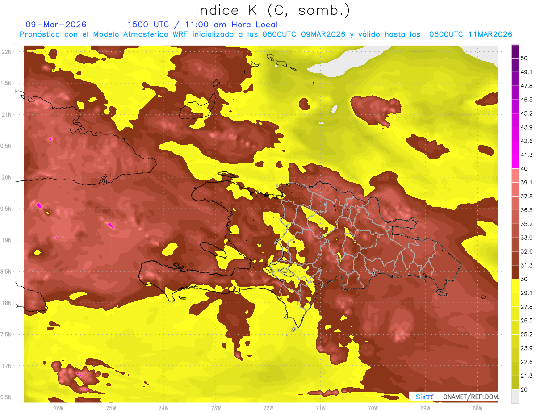Click the "71W" longitude label

click(320, 408)
